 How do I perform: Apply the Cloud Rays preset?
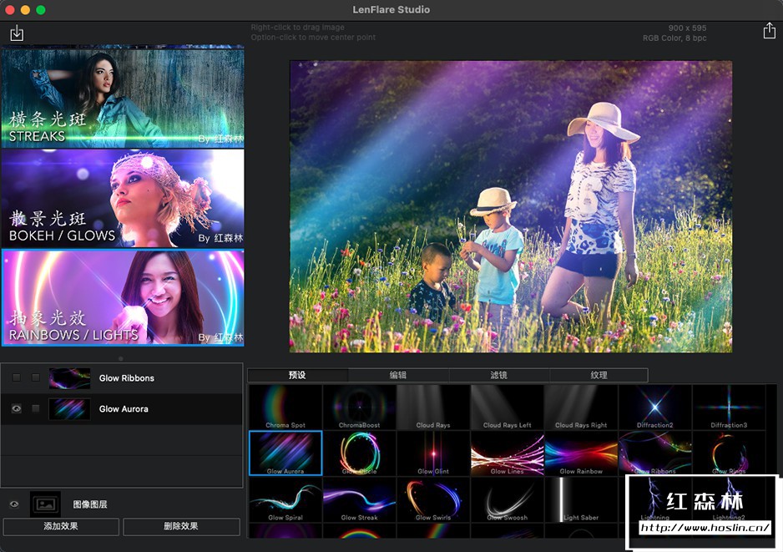tap(433, 408)
